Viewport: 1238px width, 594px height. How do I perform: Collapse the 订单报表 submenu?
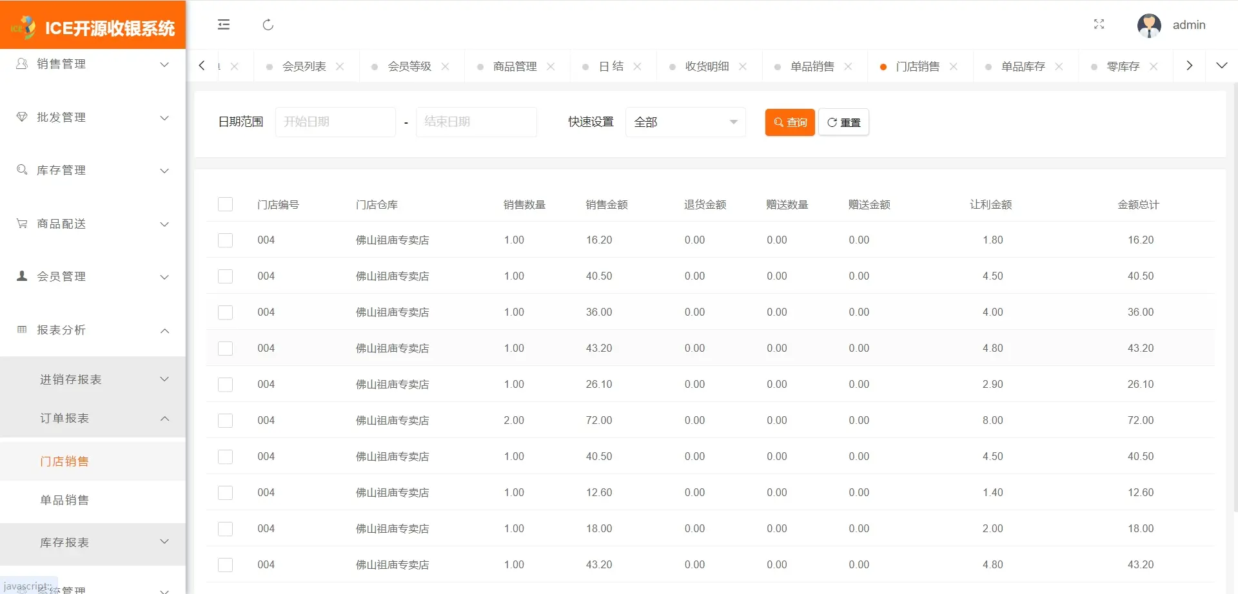[164, 418]
